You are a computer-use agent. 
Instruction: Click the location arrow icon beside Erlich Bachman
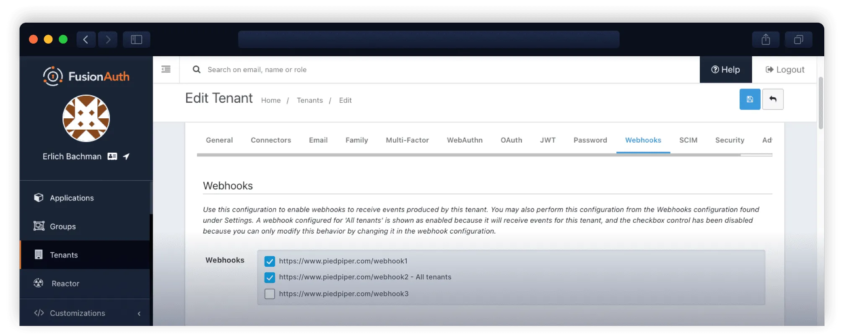[x=126, y=156]
